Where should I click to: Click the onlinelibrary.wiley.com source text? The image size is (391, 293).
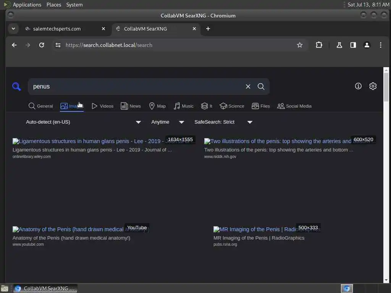click(32, 156)
